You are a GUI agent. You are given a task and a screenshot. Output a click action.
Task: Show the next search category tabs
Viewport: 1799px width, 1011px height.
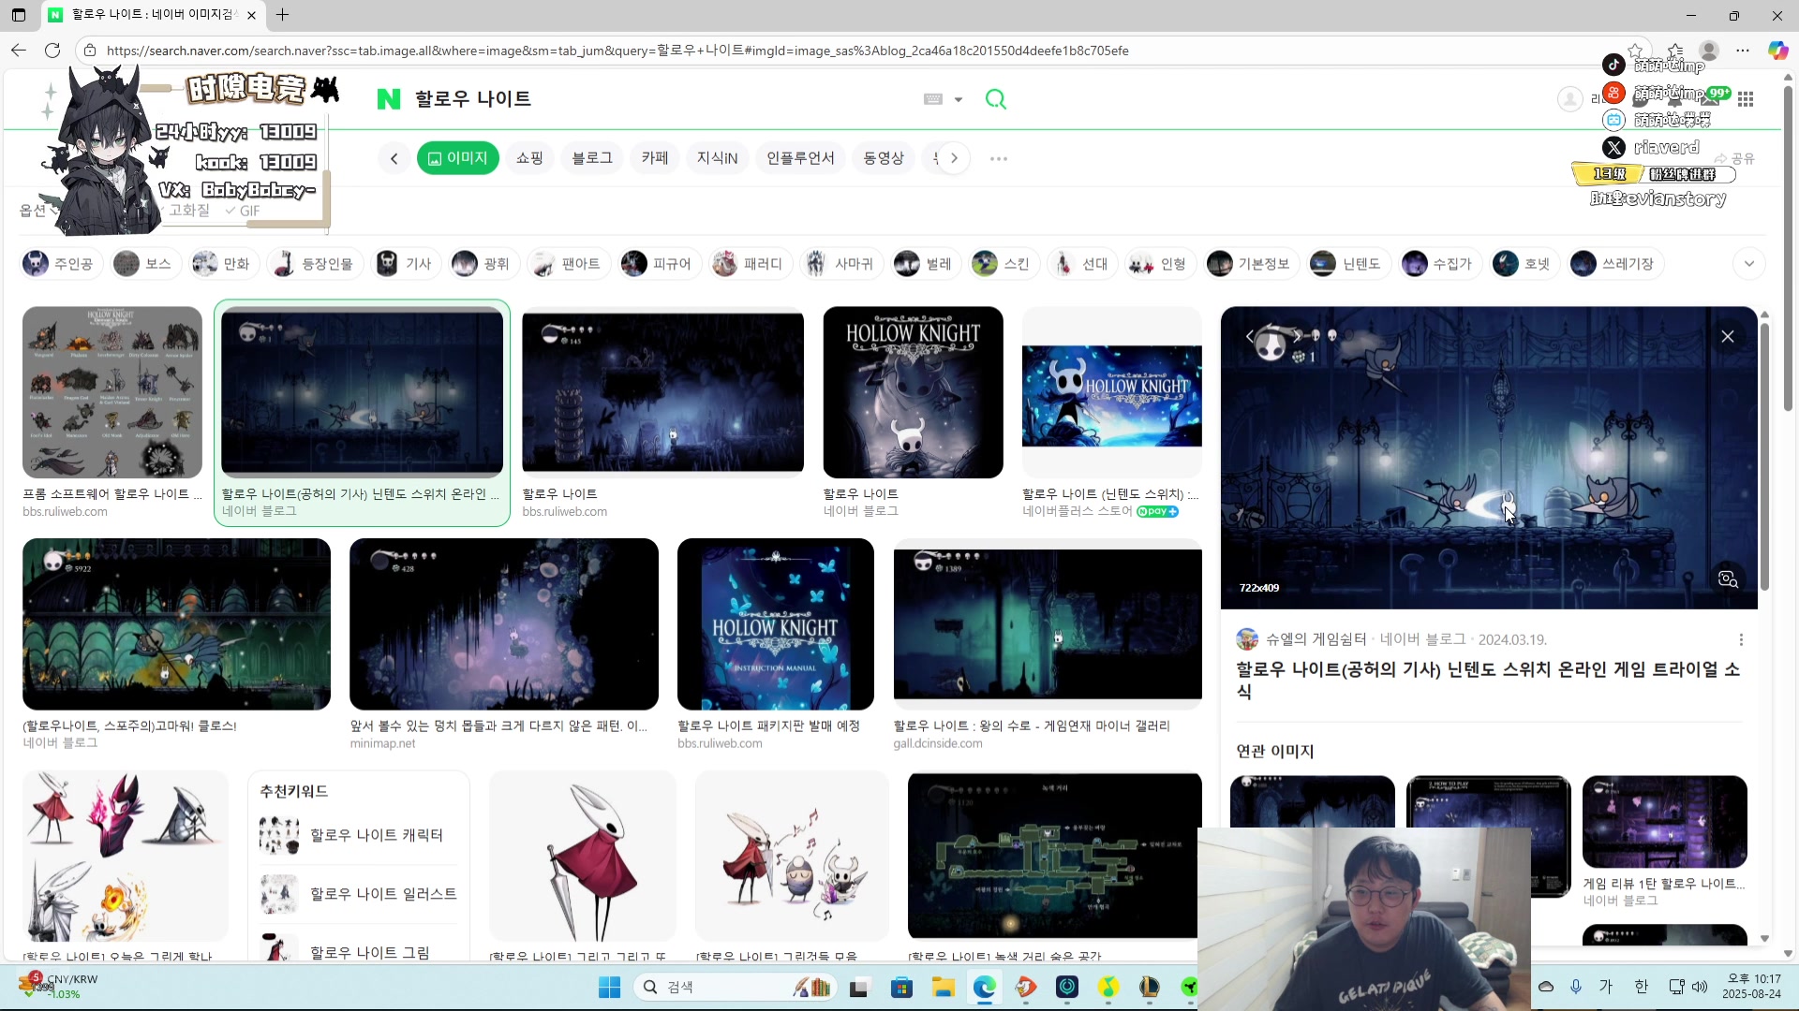[954, 158]
